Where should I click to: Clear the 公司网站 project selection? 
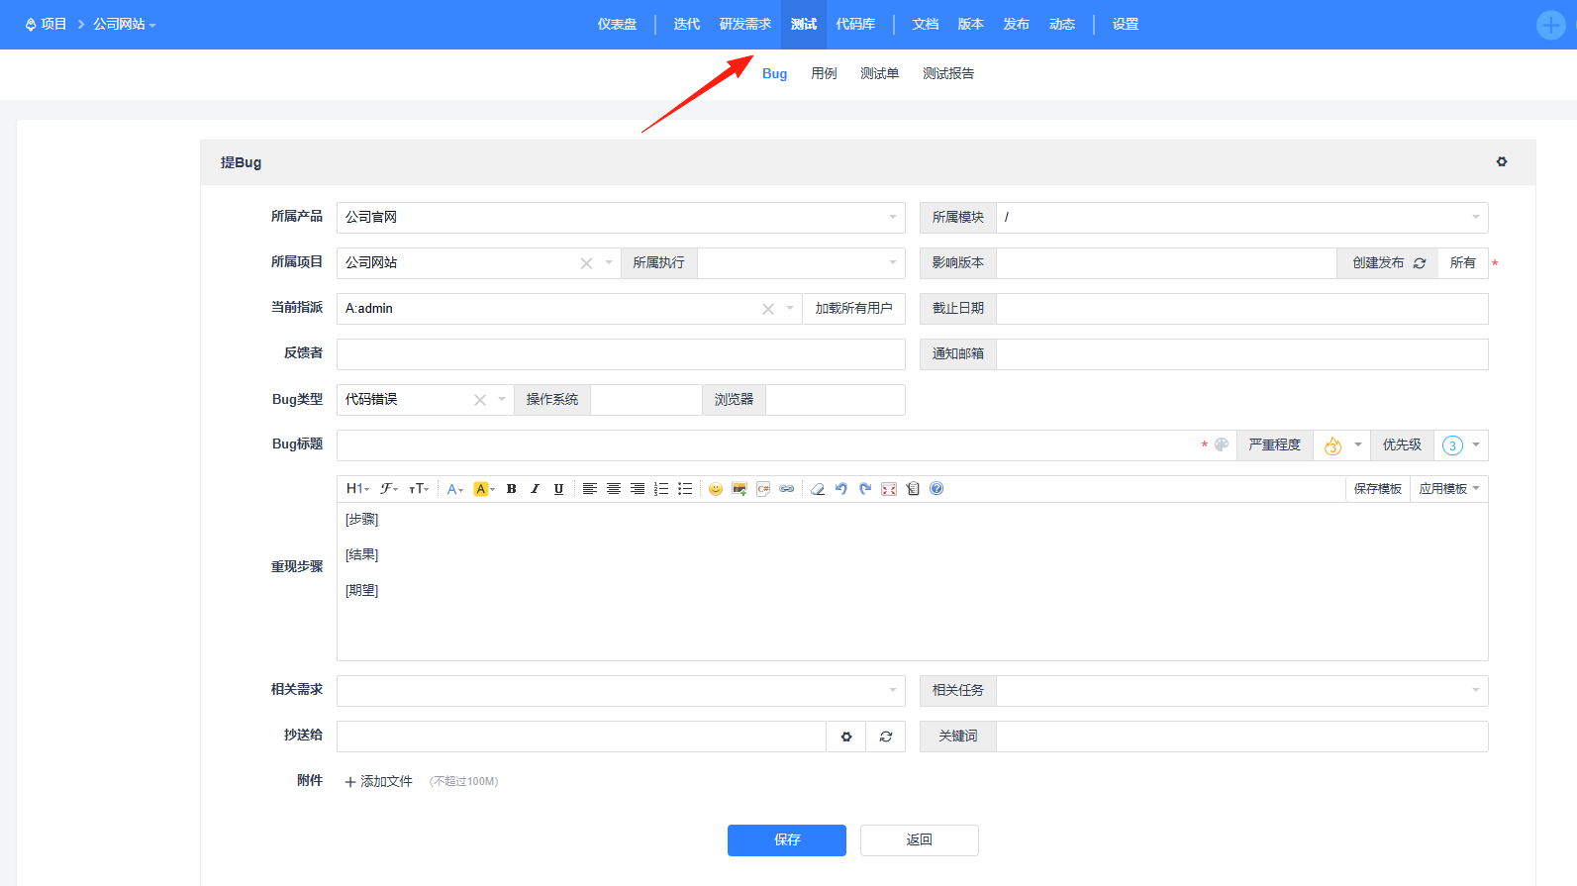click(x=586, y=263)
